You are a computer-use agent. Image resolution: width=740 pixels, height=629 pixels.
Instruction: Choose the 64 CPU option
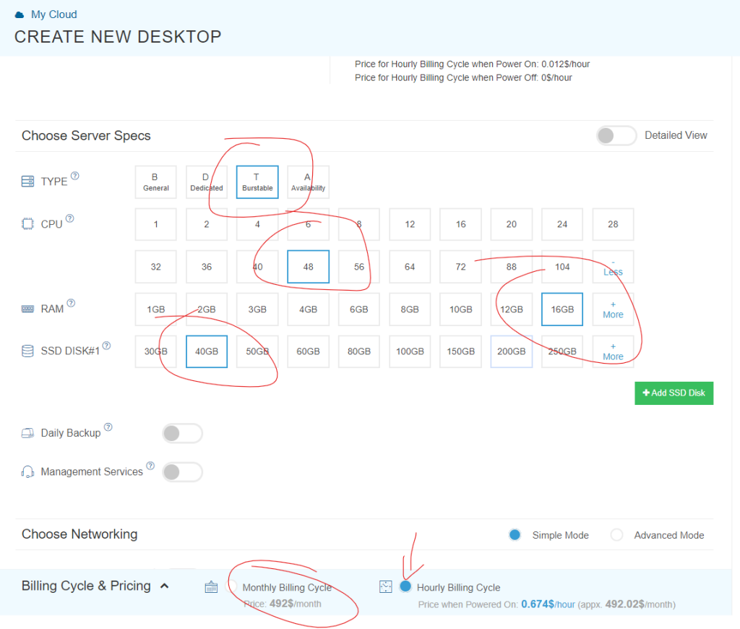click(410, 267)
